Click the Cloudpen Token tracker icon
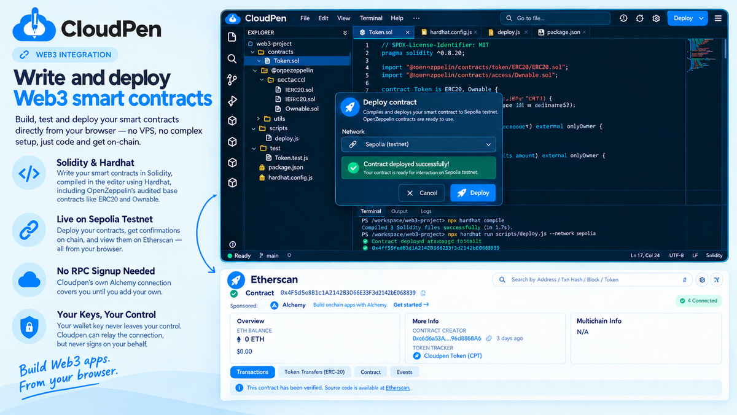Screen dimensions: 737x415 (417, 355)
